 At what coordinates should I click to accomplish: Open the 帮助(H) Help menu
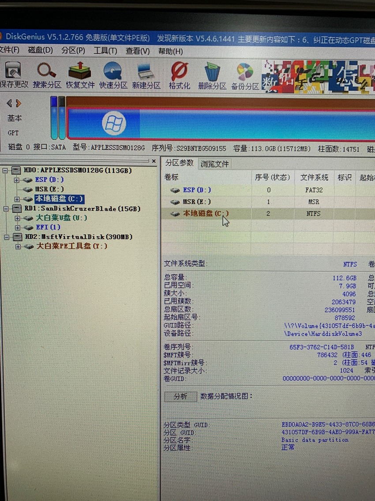click(170, 51)
